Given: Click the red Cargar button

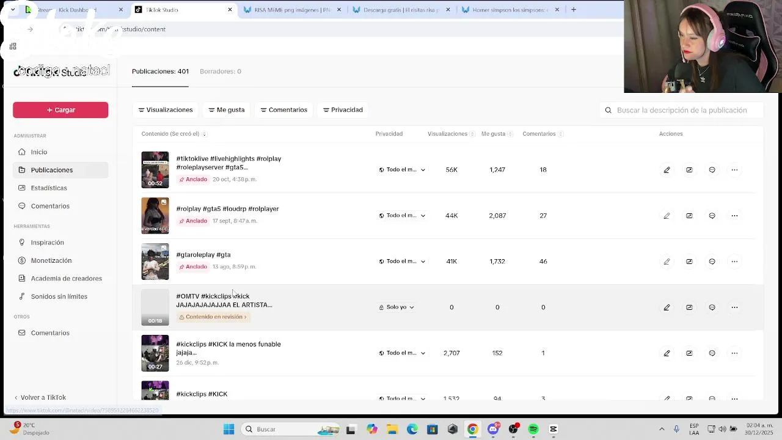Looking at the screenshot, I should pos(60,110).
